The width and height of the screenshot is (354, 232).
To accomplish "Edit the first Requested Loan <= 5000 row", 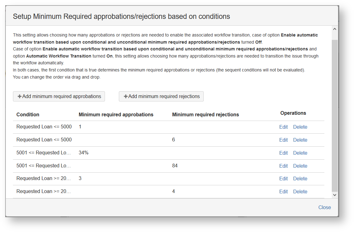I will point(283,127).
